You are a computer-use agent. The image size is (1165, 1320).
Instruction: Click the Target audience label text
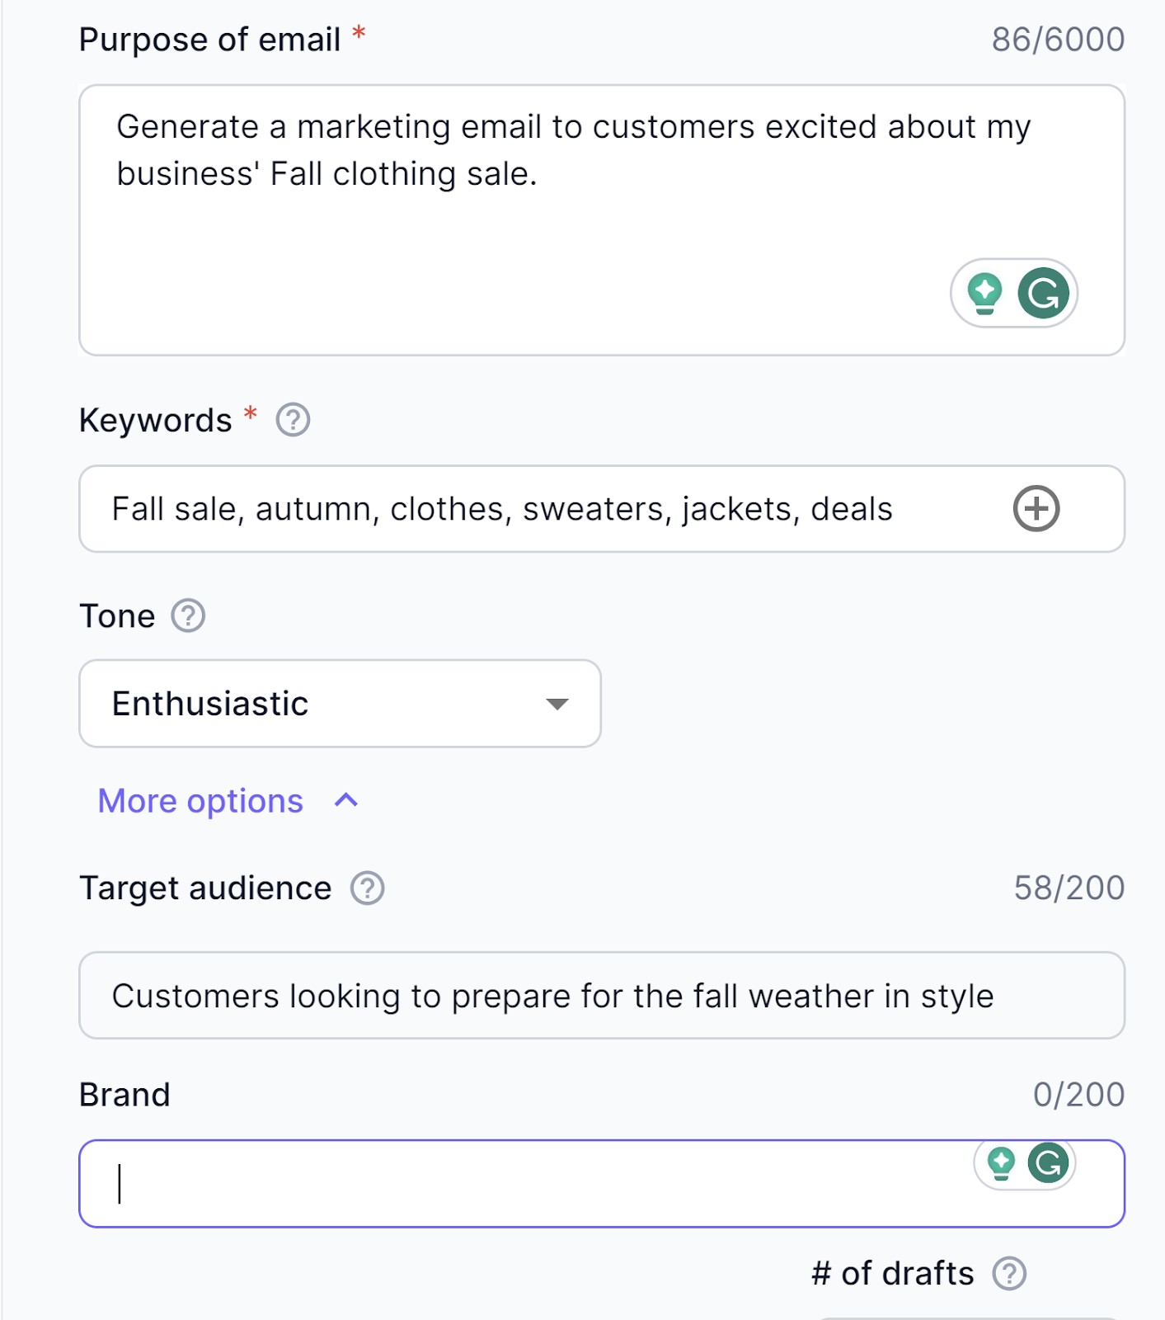click(x=205, y=889)
